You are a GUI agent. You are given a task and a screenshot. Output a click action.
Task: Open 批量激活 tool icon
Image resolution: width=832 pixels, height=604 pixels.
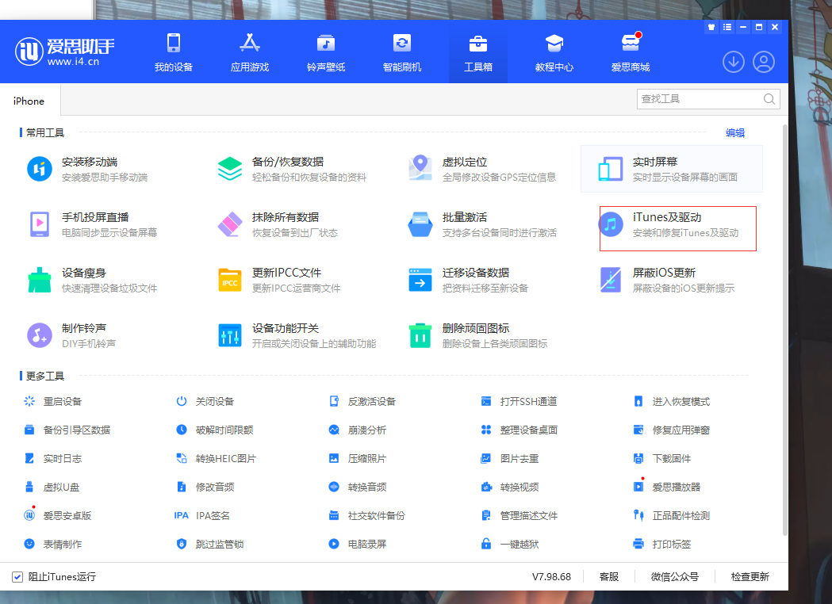[x=420, y=224]
